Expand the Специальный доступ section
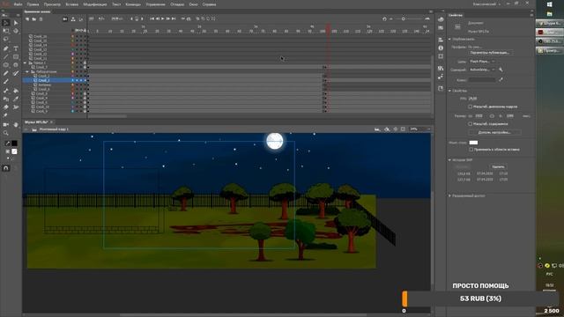Viewport: 564px width, 317px height. (x=449, y=195)
